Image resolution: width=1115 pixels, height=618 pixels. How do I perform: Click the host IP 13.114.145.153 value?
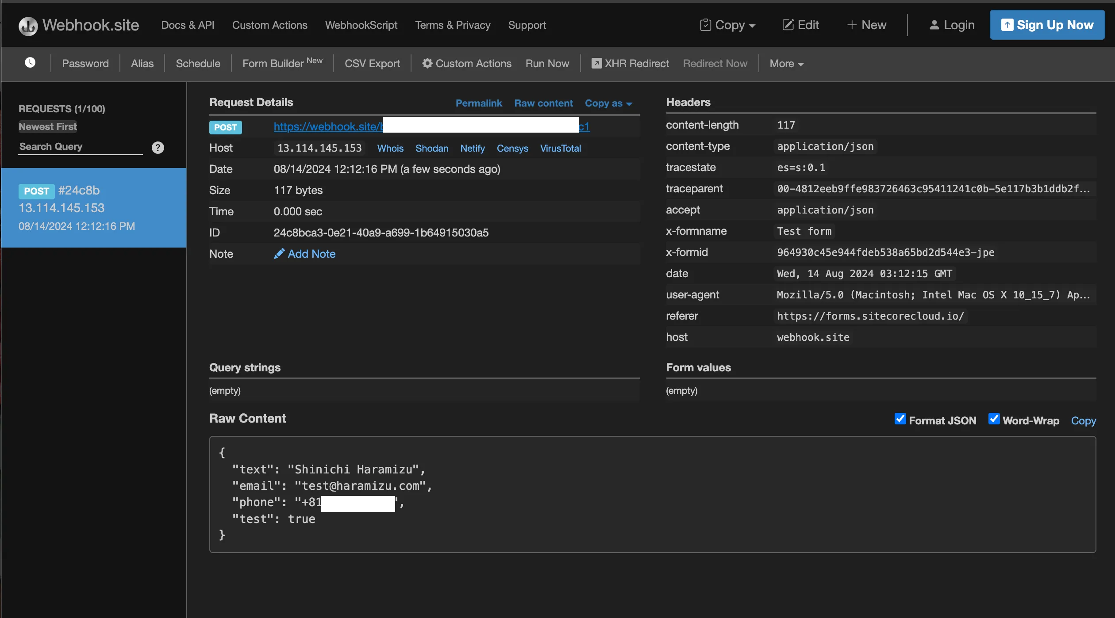point(319,148)
